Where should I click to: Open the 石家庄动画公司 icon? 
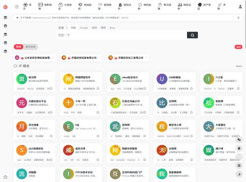click(x=115, y=103)
